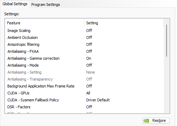Select CUDA - Sysmem Fallback Policy row
Screen dimensions: 177x126
[x=84, y=100]
